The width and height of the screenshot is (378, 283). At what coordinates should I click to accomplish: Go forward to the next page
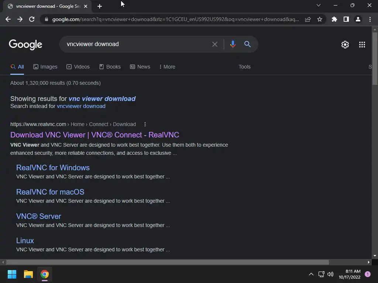click(20, 19)
